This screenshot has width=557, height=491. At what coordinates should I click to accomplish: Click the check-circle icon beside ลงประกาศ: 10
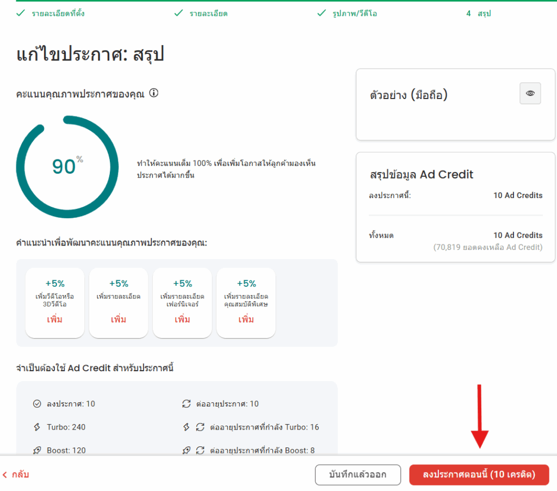37,404
